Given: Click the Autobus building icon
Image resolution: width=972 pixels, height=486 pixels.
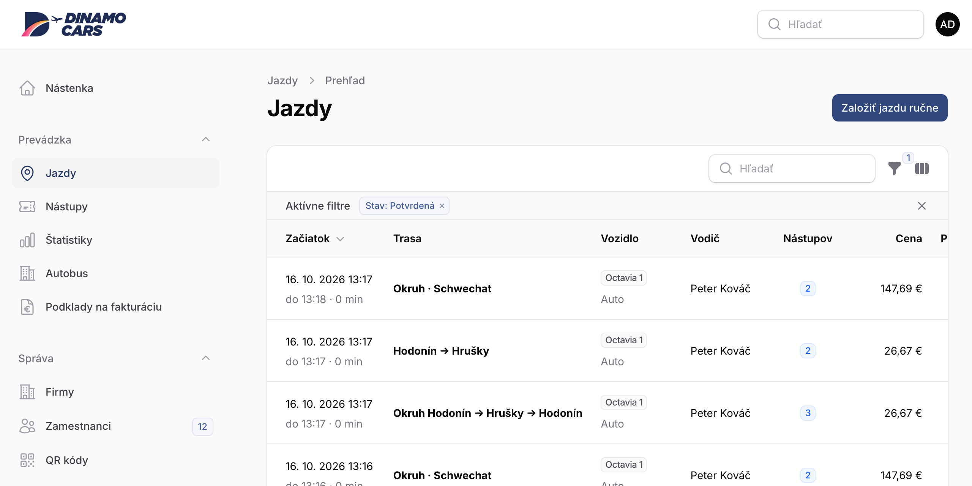Looking at the screenshot, I should click(x=27, y=273).
